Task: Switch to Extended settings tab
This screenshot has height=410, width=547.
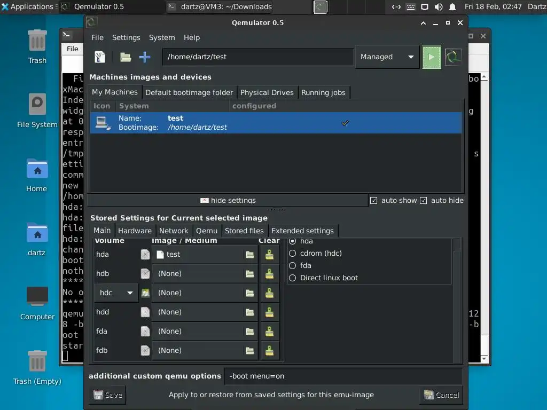Action: point(302,231)
